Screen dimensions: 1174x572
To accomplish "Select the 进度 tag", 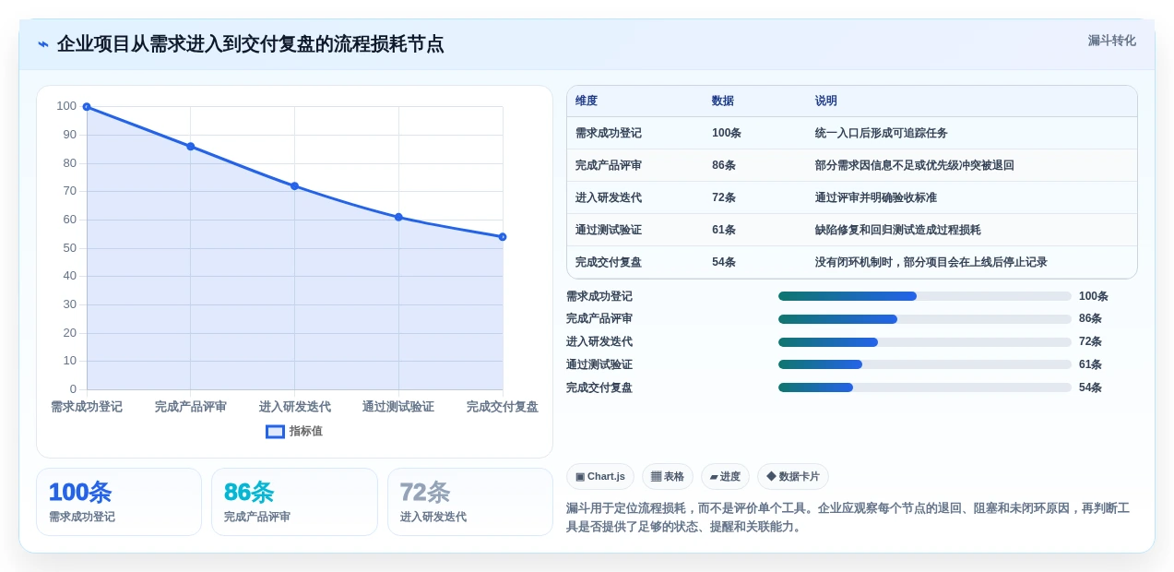I will [725, 477].
